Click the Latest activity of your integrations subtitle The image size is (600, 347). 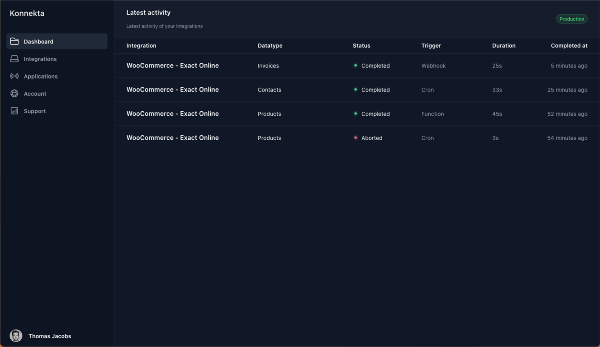[x=164, y=26]
